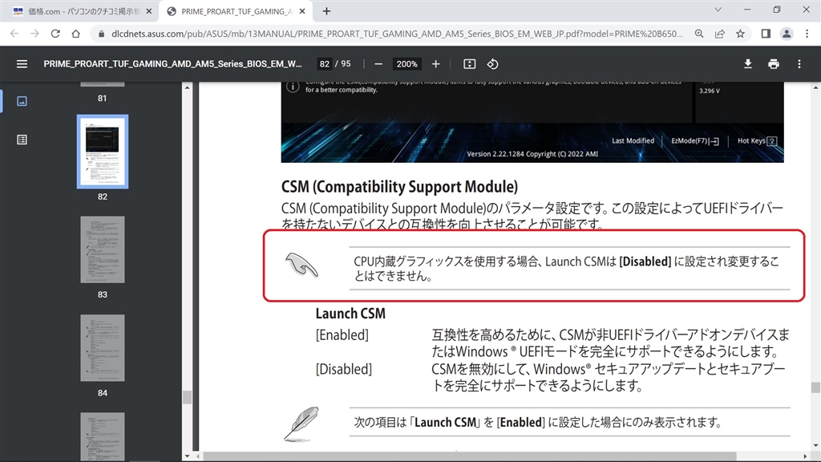Download the PDF file
This screenshot has height=462, width=821.
[x=748, y=64]
